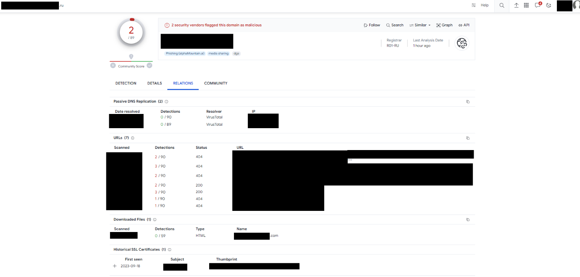Open the Graph view link
Image resolution: width=580 pixels, height=277 pixels.
(x=444, y=25)
